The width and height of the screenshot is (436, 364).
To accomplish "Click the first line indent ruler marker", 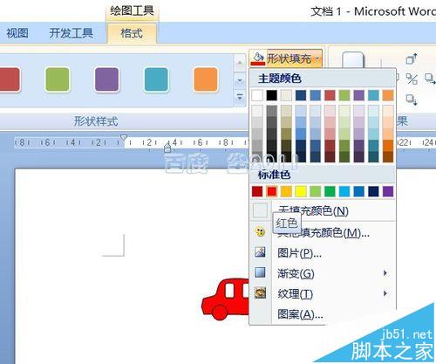I will [x=124, y=138].
